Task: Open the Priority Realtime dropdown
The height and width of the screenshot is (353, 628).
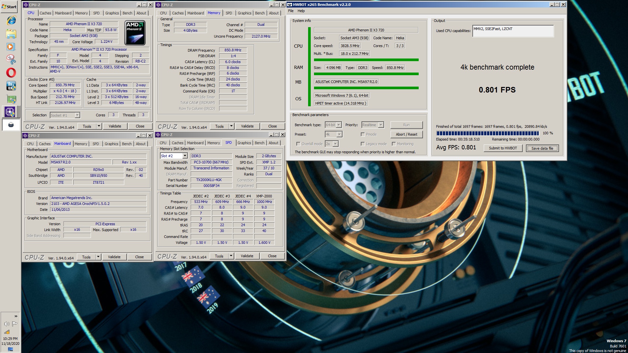Action: coord(381,125)
